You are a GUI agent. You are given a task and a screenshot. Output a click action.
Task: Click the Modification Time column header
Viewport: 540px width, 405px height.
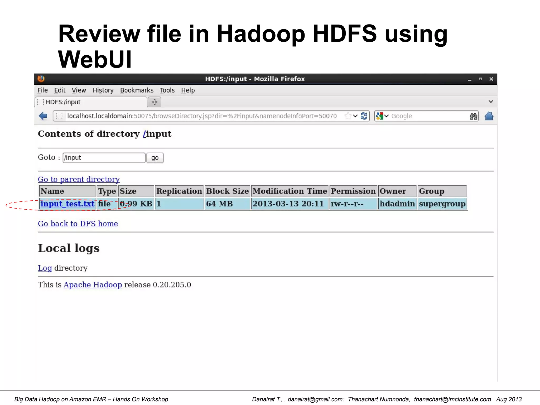(x=290, y=191)
